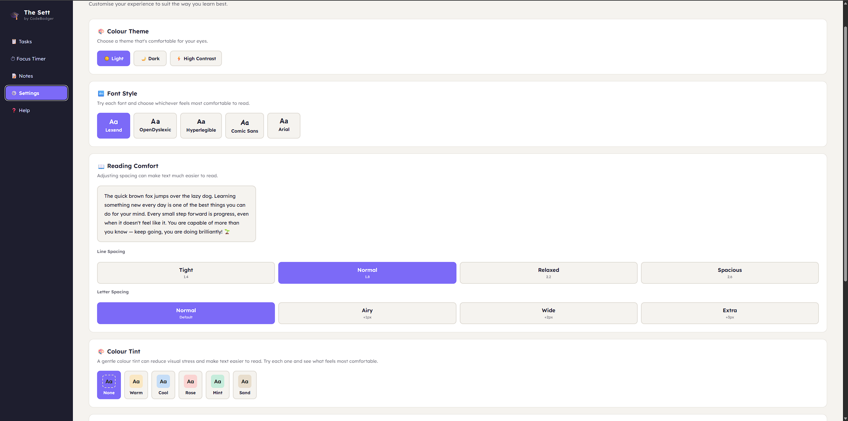Click the scrollbar down arrow
Image resolution: width=848 pixels, height=421 pixels.
845,418
